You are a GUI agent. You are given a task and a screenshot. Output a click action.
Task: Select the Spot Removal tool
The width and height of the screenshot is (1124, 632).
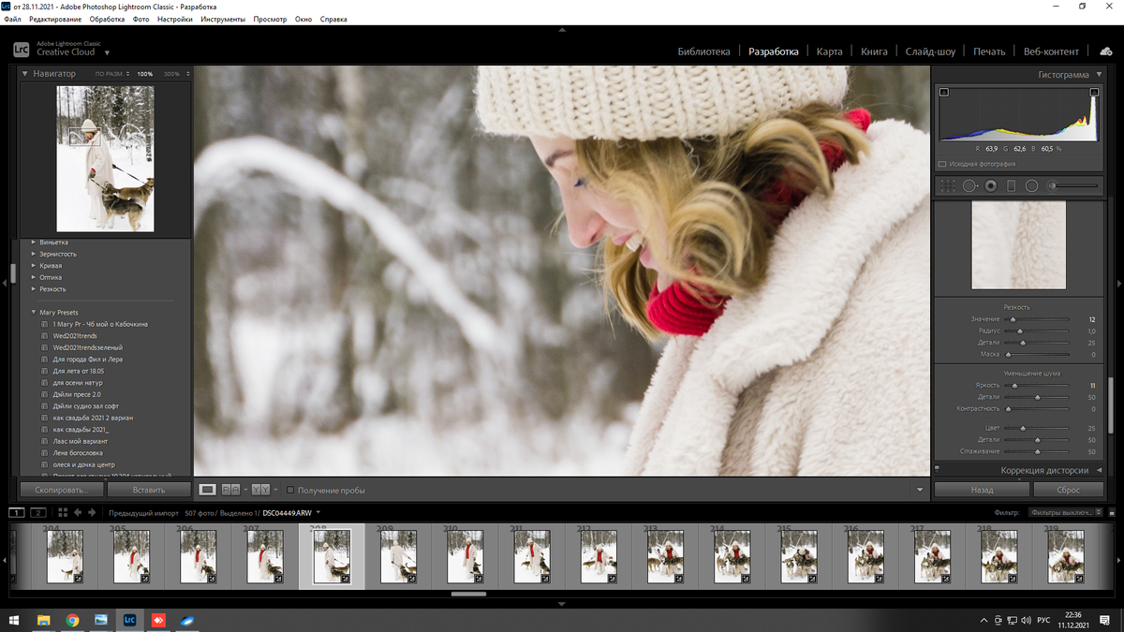[x=969, y=185]
